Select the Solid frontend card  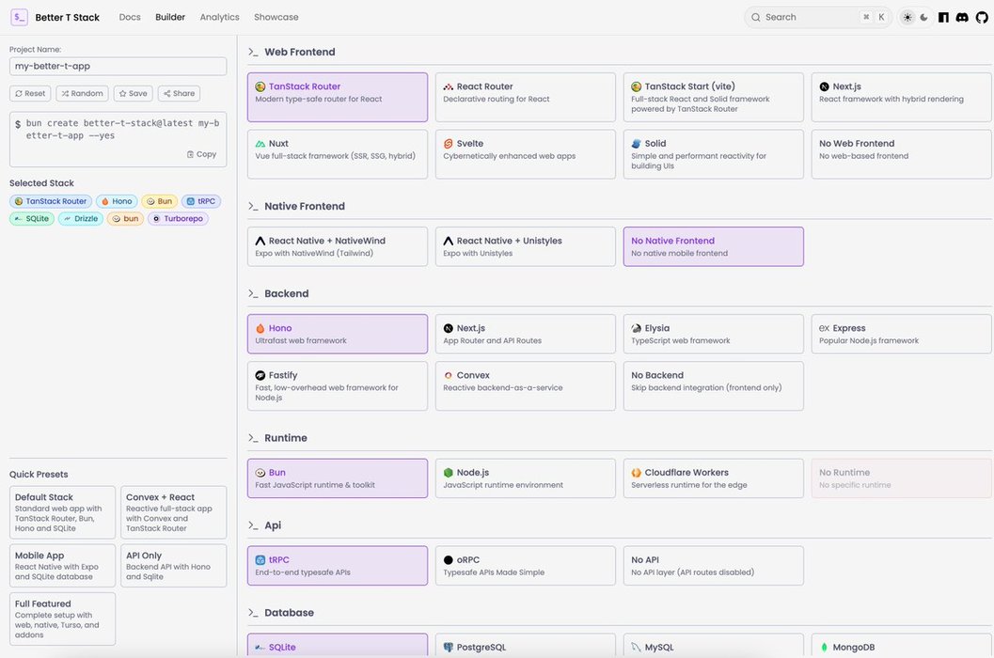pos(713,154)
